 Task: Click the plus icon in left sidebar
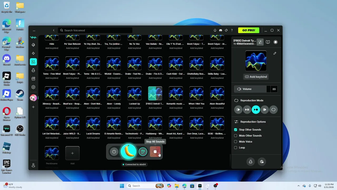point(33,107)
